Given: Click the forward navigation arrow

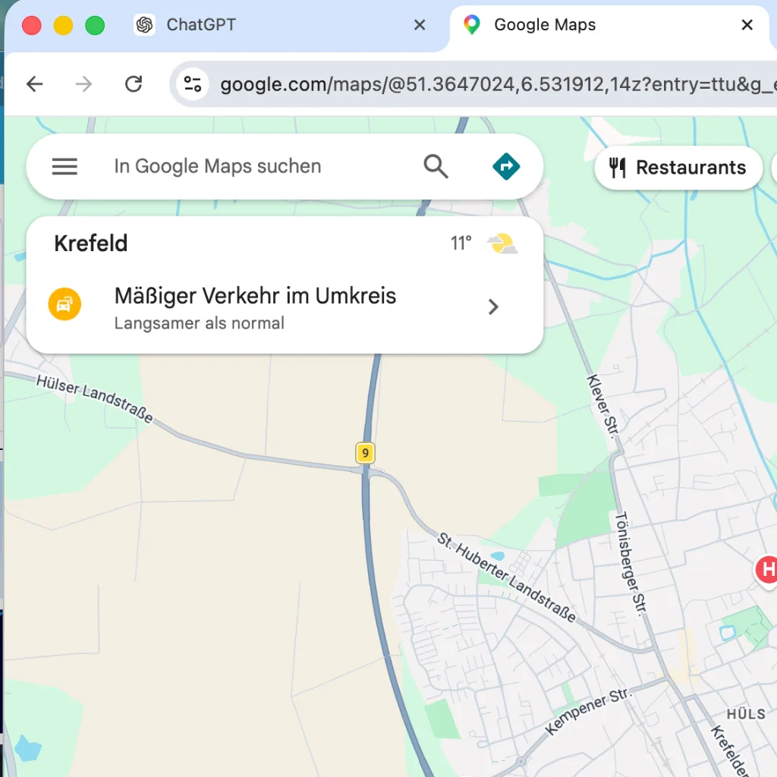Looking at the screenshot, I should pyautogui.click(x=83, y=84).
